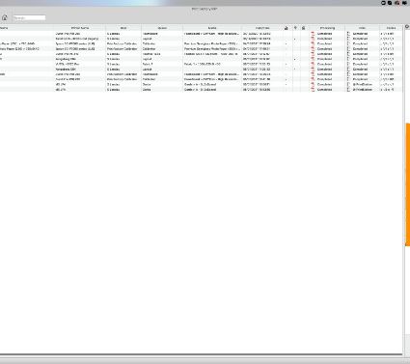Click the red processing icon in first row
Viewport: 410px width, 364px height.
coord(313,34)
